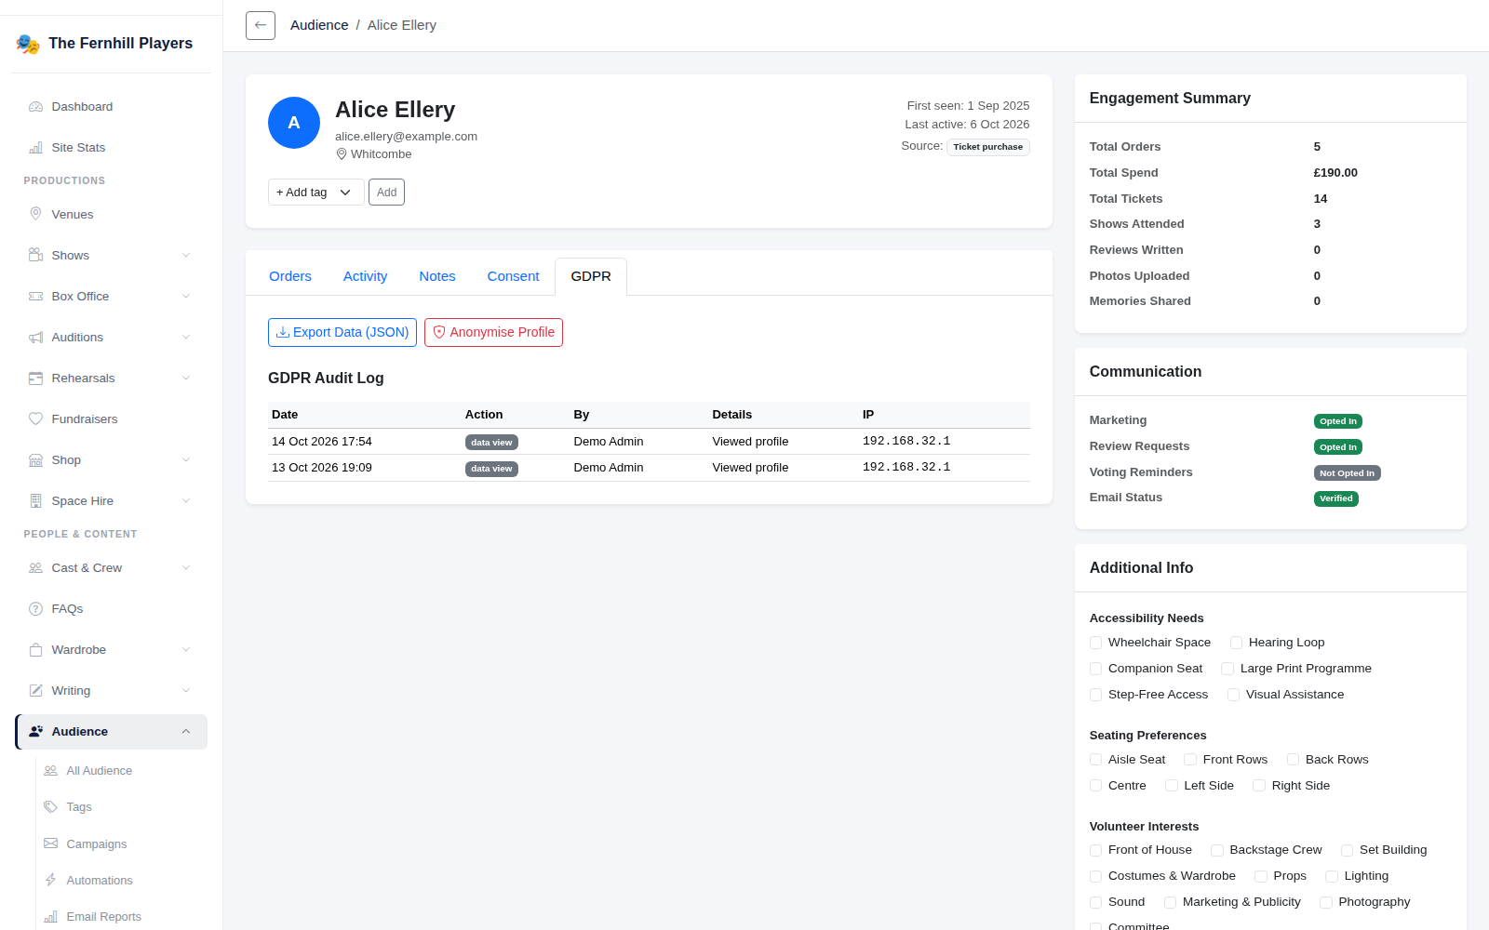Click the Venues pin icon
This screenshot has height=930, width=1489.
pyautogui.click(x=35, y=214)
